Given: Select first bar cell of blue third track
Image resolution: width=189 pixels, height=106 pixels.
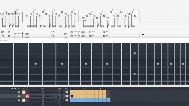Looking at the screenshot, I should click(x=72, y=100).
